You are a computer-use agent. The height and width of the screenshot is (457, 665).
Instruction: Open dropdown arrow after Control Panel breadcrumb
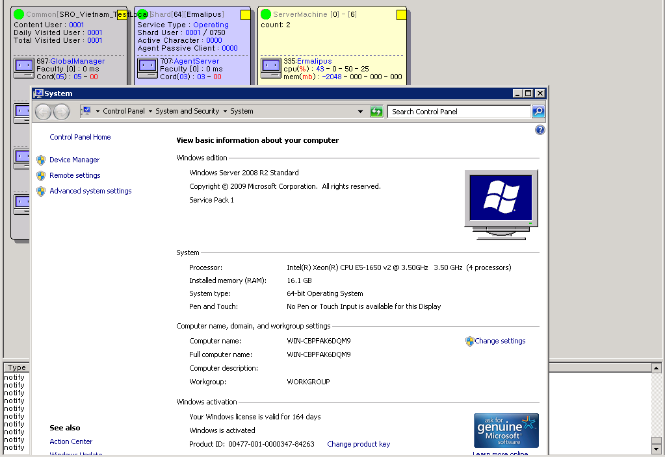150,112
